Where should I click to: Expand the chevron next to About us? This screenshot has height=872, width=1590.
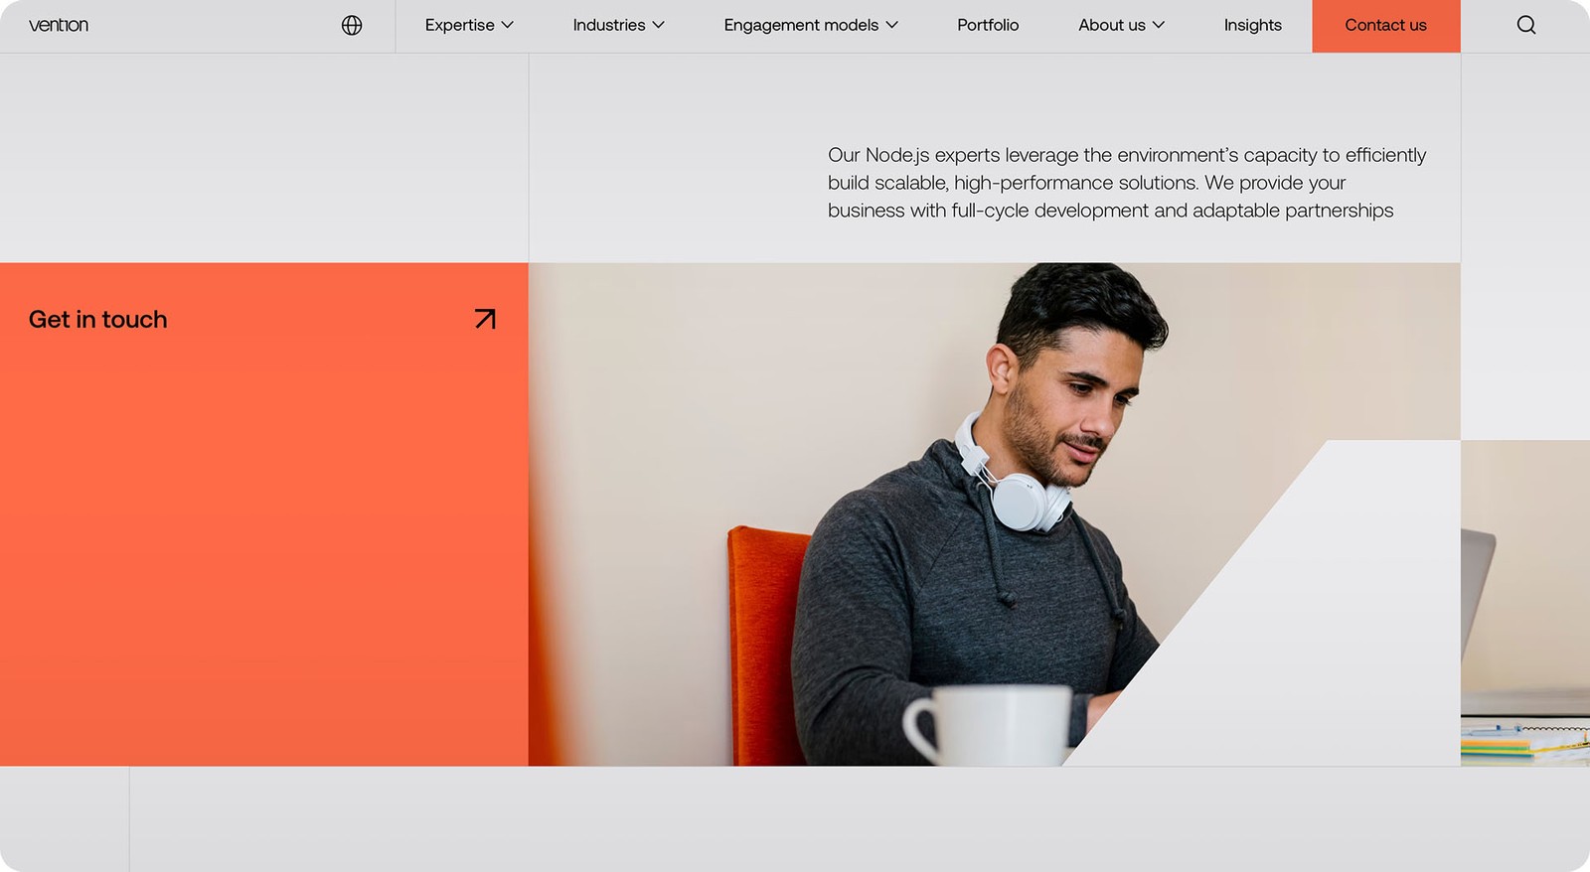click(x=1159, y=25)
